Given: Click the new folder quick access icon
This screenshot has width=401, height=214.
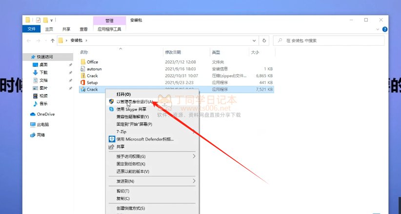Looking at the screenshot, I should tap(45, 20).
